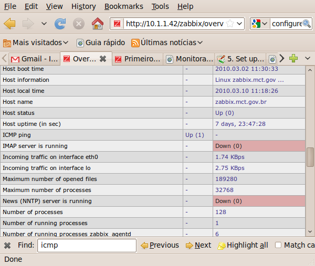This screenshot has height=266, width=315.
Task: Open a new tab with green plus
Action: click(293, 58)
